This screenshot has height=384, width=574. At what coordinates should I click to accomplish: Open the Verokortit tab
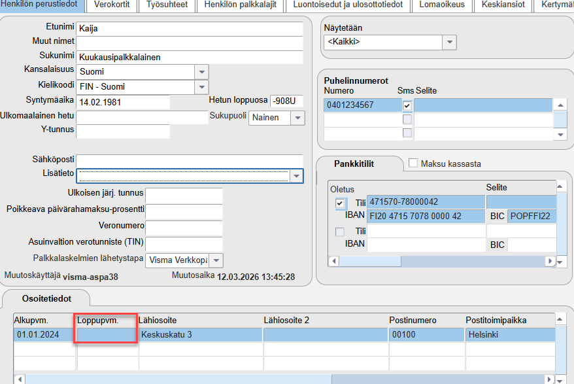[112, 5]
